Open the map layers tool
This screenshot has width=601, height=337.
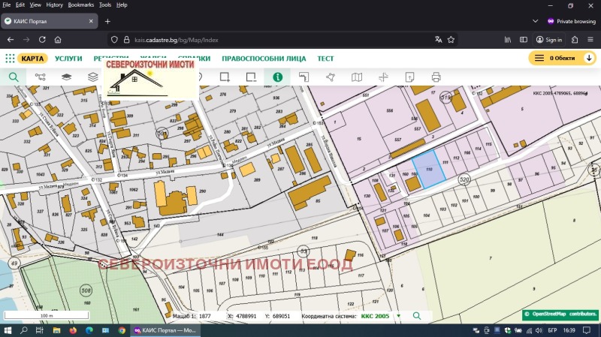click(x=66, y=77)
